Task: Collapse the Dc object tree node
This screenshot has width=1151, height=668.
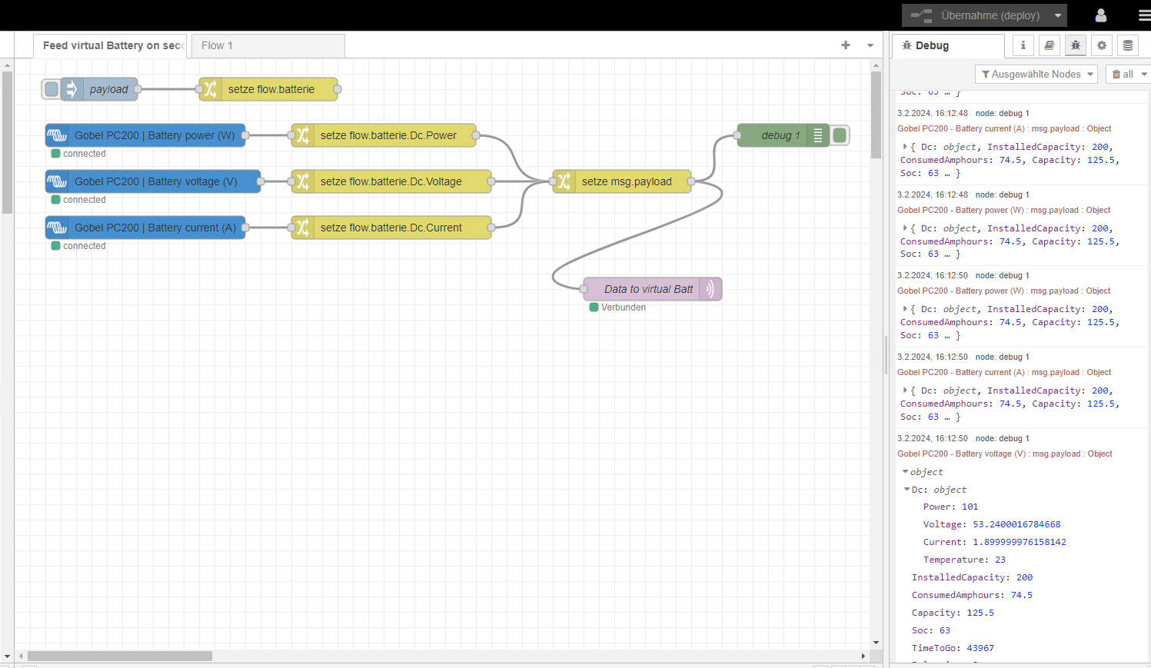Action: pos(907,490)
